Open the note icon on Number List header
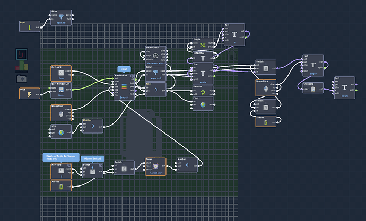The image size is (366, 221). tap(132, 76)
